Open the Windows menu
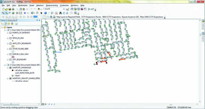Screen dimensions: 205x109 tap(74, 5)
